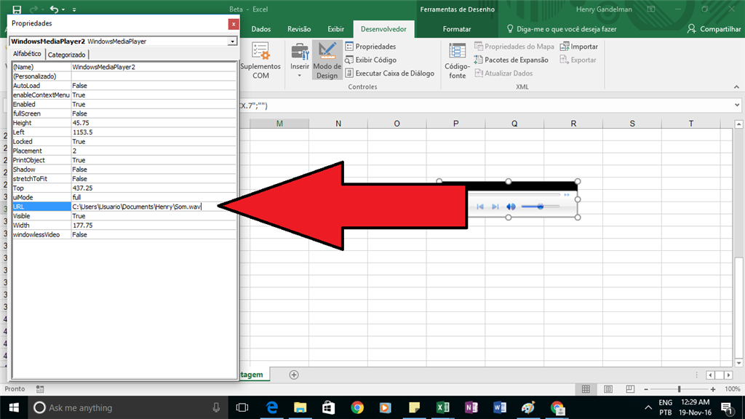Click Exibir Código
Screen dimensions: 745x419
(x=370, y=60)
